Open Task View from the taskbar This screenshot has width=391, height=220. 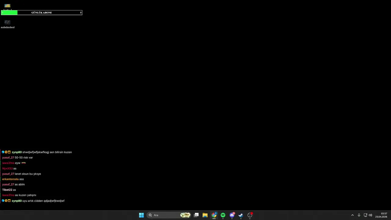(x=196, y=215)
